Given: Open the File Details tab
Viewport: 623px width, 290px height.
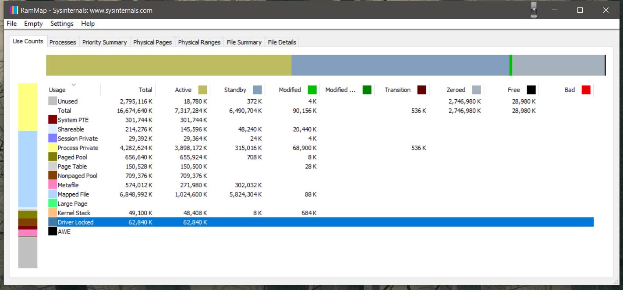Looking at the screenshot, I should [x=282, y=42].
